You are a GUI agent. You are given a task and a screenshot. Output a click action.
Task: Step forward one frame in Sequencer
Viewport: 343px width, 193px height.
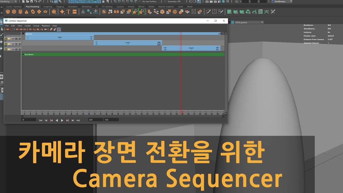tap(73, 120)
